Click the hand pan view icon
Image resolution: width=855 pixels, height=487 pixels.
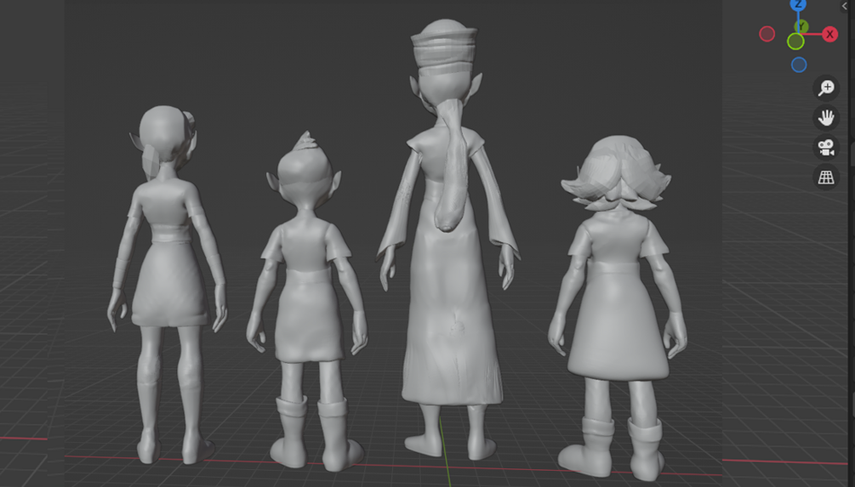tap(826, 117)
